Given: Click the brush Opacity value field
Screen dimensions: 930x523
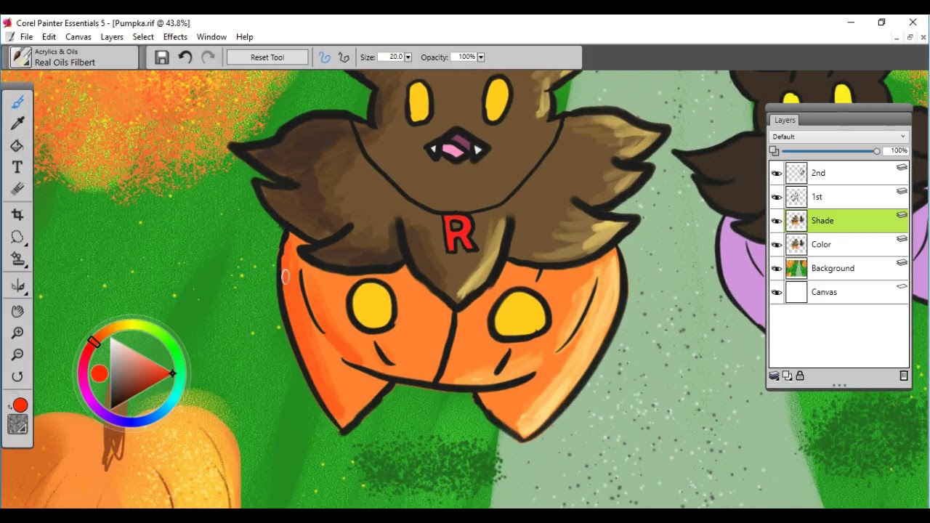Looking at the screenshot, I should [464, 57].
